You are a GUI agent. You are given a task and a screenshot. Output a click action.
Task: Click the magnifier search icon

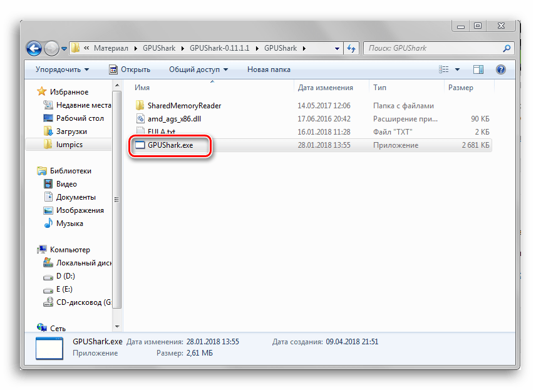click(x=507, y=48)
